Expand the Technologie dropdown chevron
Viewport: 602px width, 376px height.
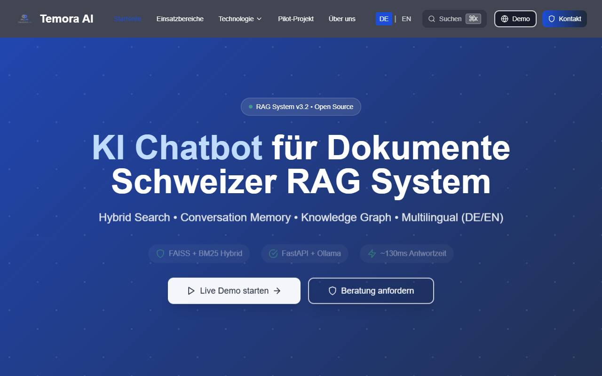pos(259,19)
